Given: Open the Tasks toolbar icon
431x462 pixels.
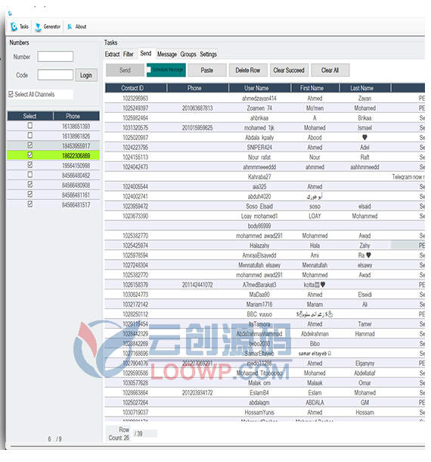Looking at the screenshot, I should (x=14, y=27).
